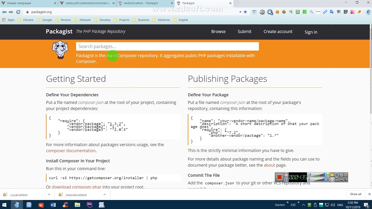This screenshot has width=372, height=209.
Task: Mute the recorder speaker audio
Action: [x=309, y=175]
